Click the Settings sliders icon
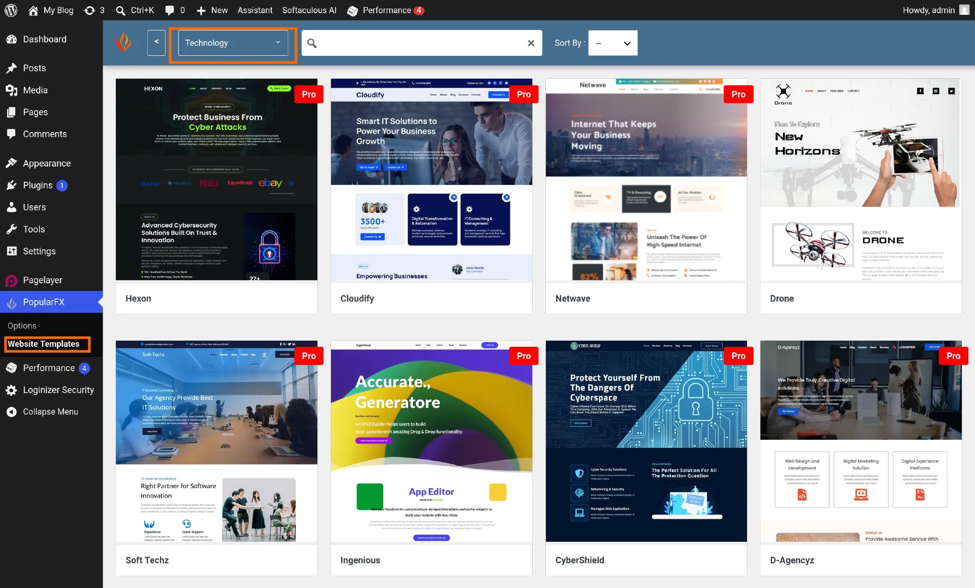 point(11,251)
